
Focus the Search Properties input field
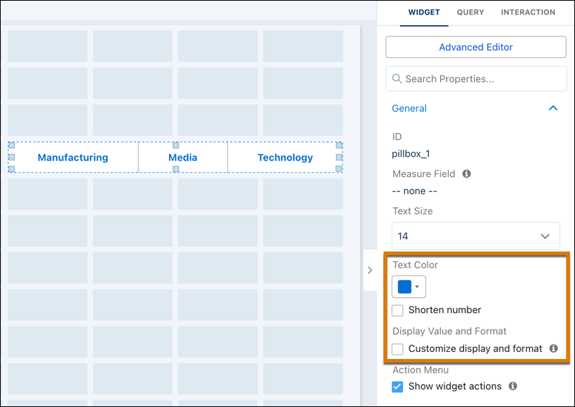click(x=476, y=79)
